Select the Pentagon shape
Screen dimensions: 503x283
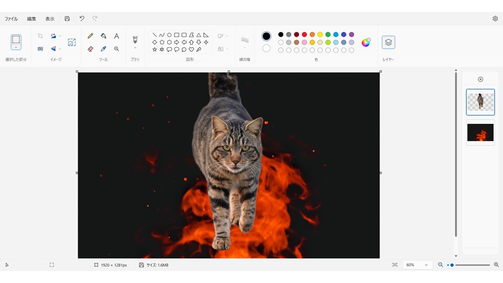[x=162, y=42]
